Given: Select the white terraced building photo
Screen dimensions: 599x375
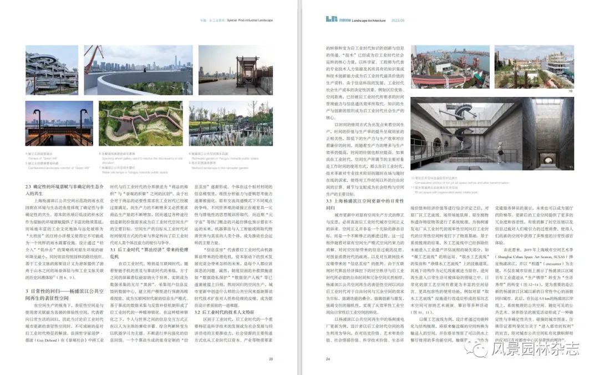Looking at the screenshot, I should pos(52,70).
